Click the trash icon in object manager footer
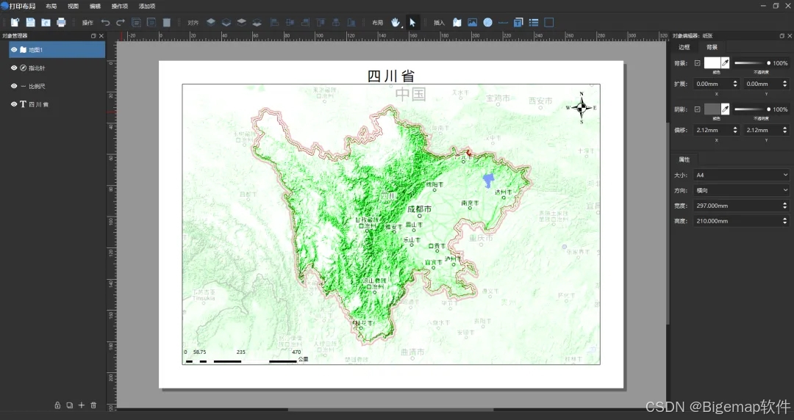Viewport: 794px width, 420px height. [x=93, y=405]
